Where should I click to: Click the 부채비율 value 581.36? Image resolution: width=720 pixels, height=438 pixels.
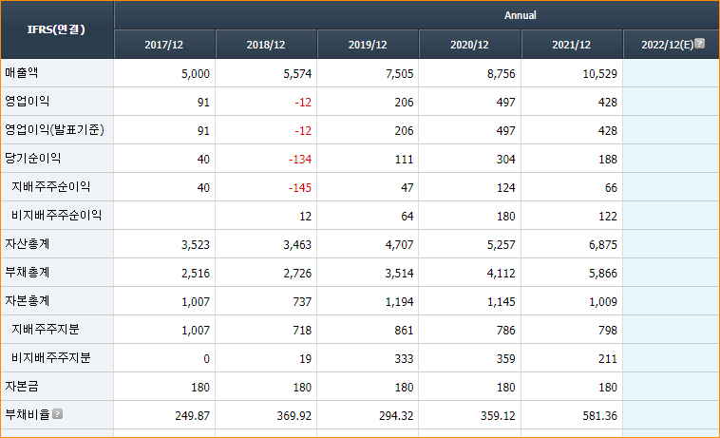(600, 415)
